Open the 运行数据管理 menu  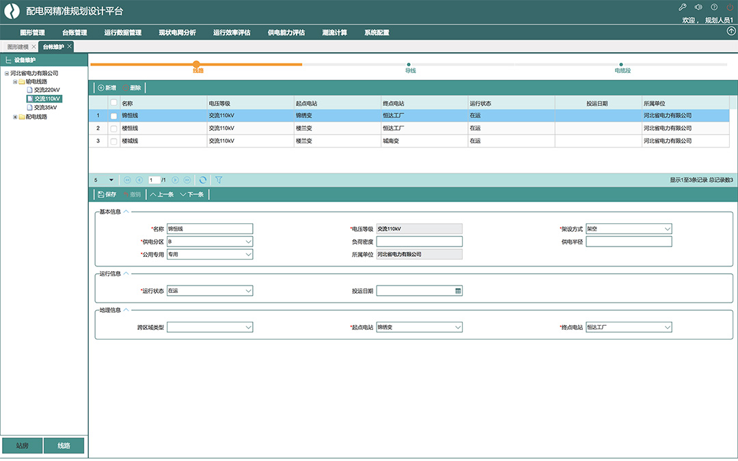(x=123, y=32)
